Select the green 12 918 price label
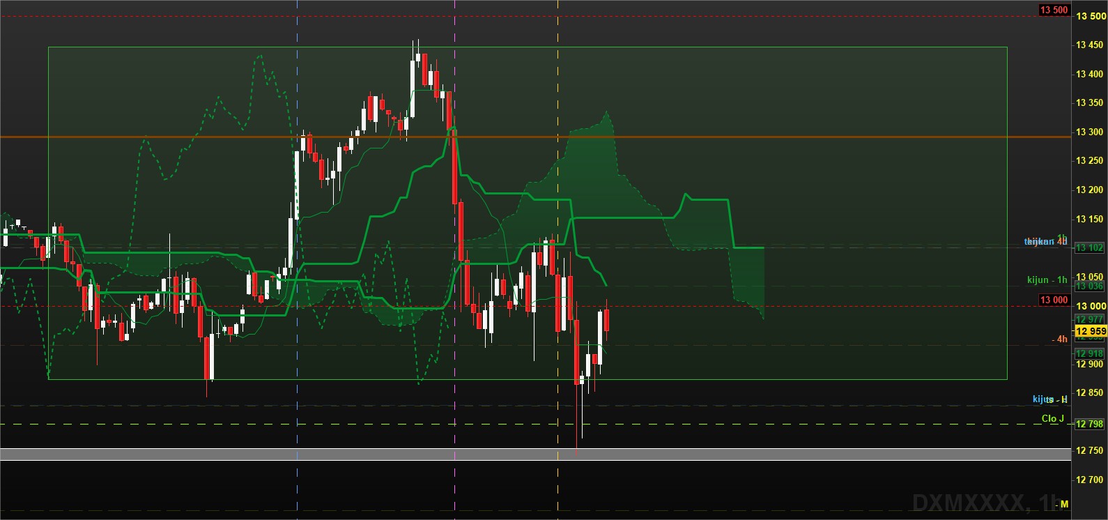The width and height of the screenshot is (1108, 520). (1089, 353)
